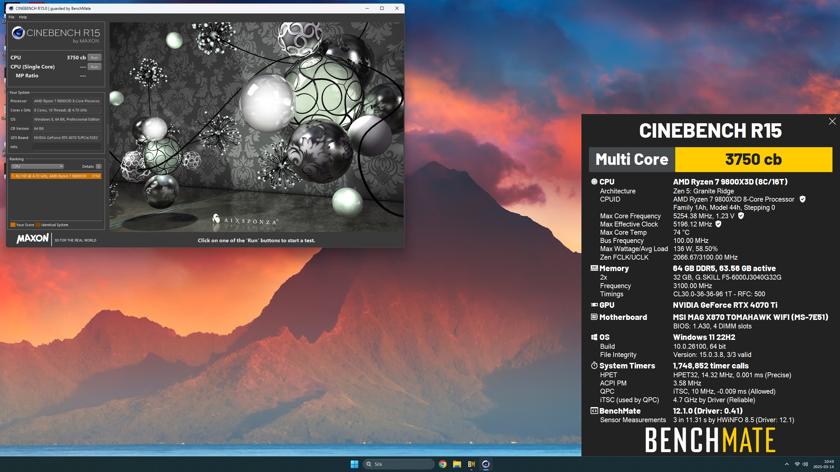
Task: Open the Wi-Fi network tray icon
Action: [797, 464]
